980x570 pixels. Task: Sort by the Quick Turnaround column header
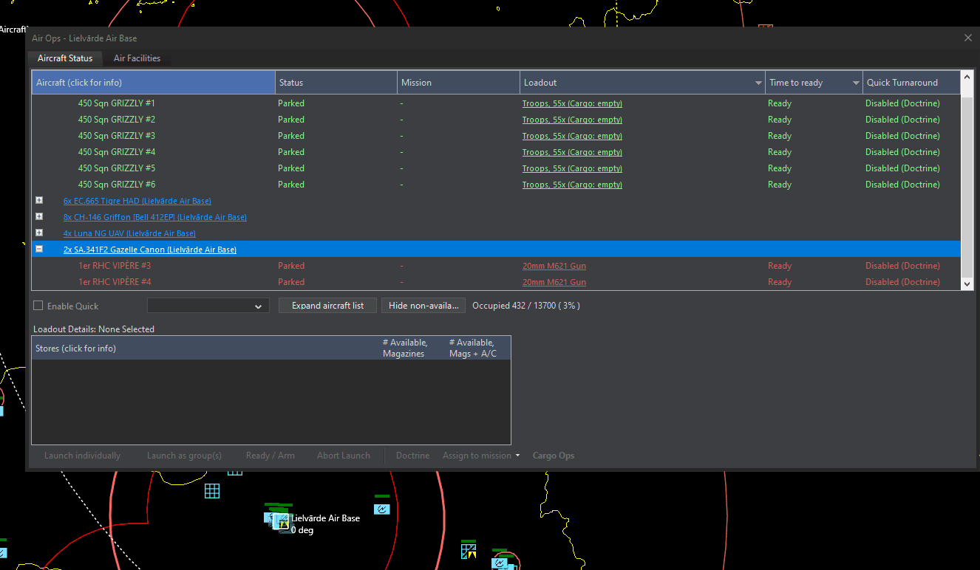911,83
